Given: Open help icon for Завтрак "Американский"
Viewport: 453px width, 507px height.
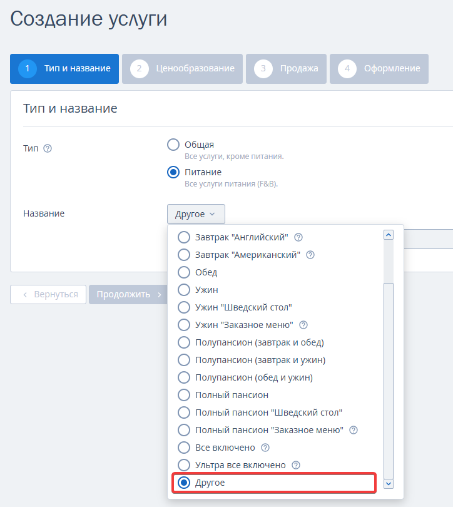Looking at the screenshot, I should [310, 255].
